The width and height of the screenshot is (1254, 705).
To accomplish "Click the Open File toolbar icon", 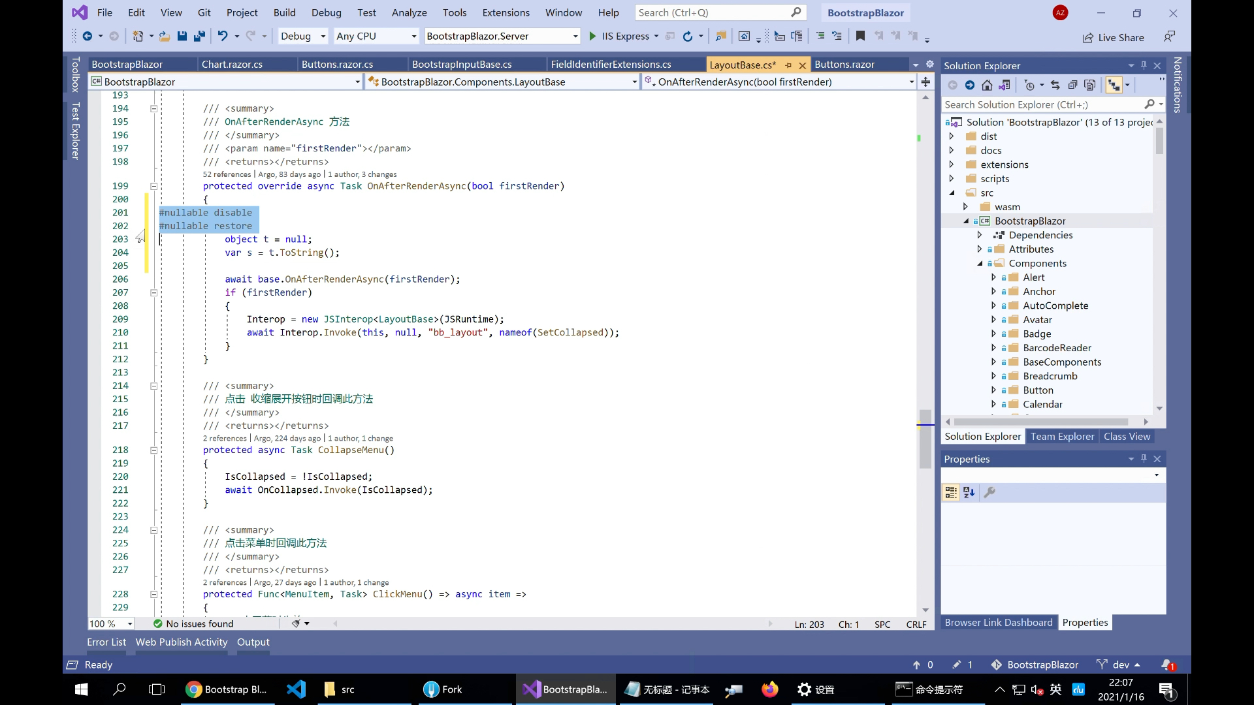I will click(x=165, y=37).
